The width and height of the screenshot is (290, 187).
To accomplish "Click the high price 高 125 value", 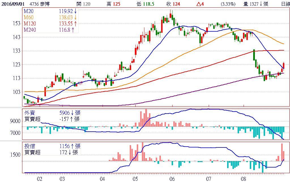I will [113, 4].
